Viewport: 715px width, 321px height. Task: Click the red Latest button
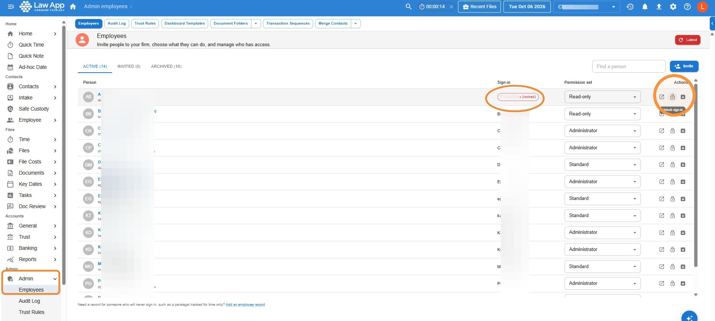687,40
